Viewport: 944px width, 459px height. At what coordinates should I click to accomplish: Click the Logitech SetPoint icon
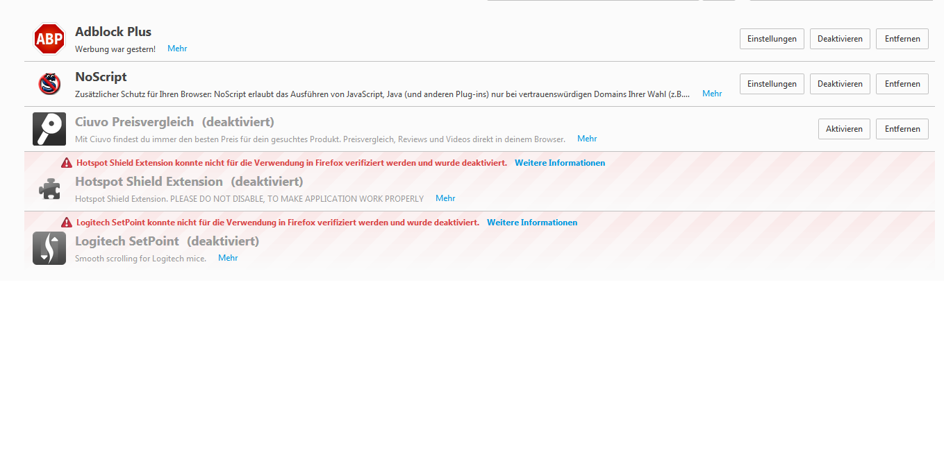pos(49,248)
